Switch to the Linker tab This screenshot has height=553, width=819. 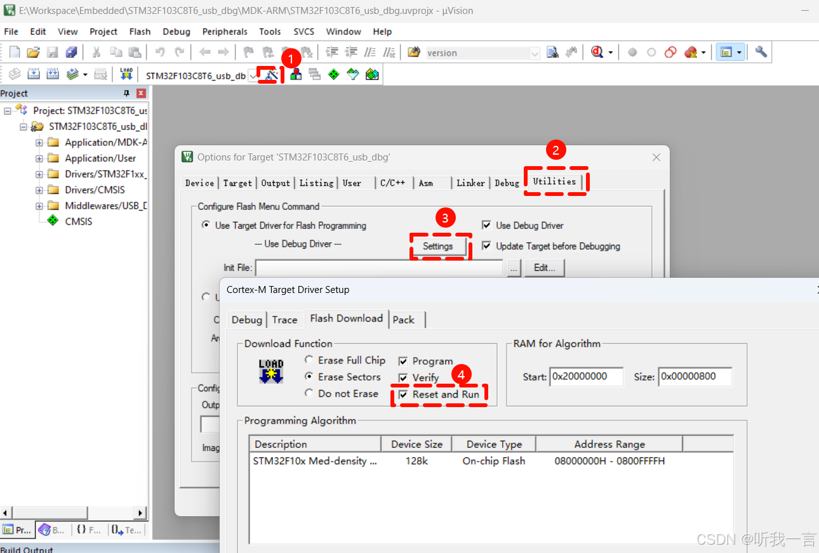[470, 183]
